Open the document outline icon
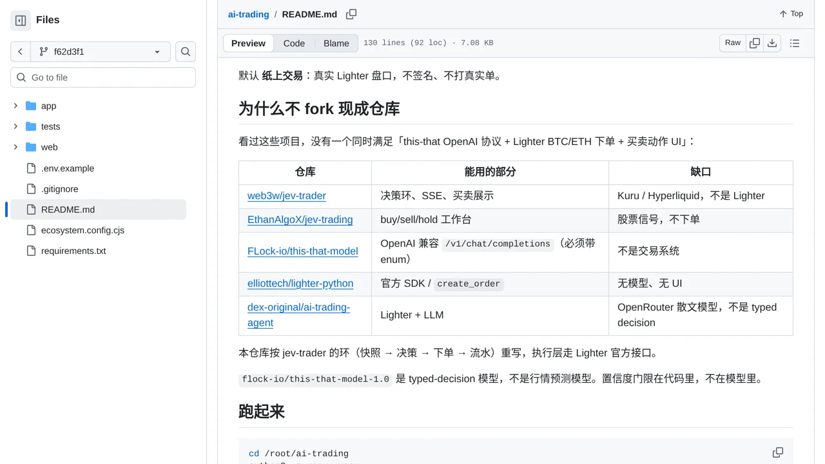This screenshot has width=825, height=464. (795, 43)
